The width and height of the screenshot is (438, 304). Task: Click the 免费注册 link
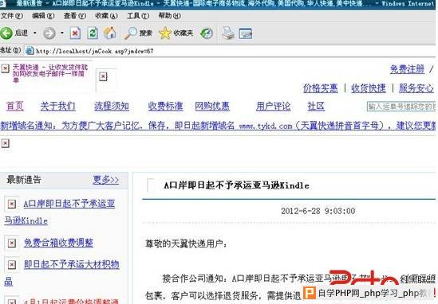pyautogui.click(x=407, y=69)
